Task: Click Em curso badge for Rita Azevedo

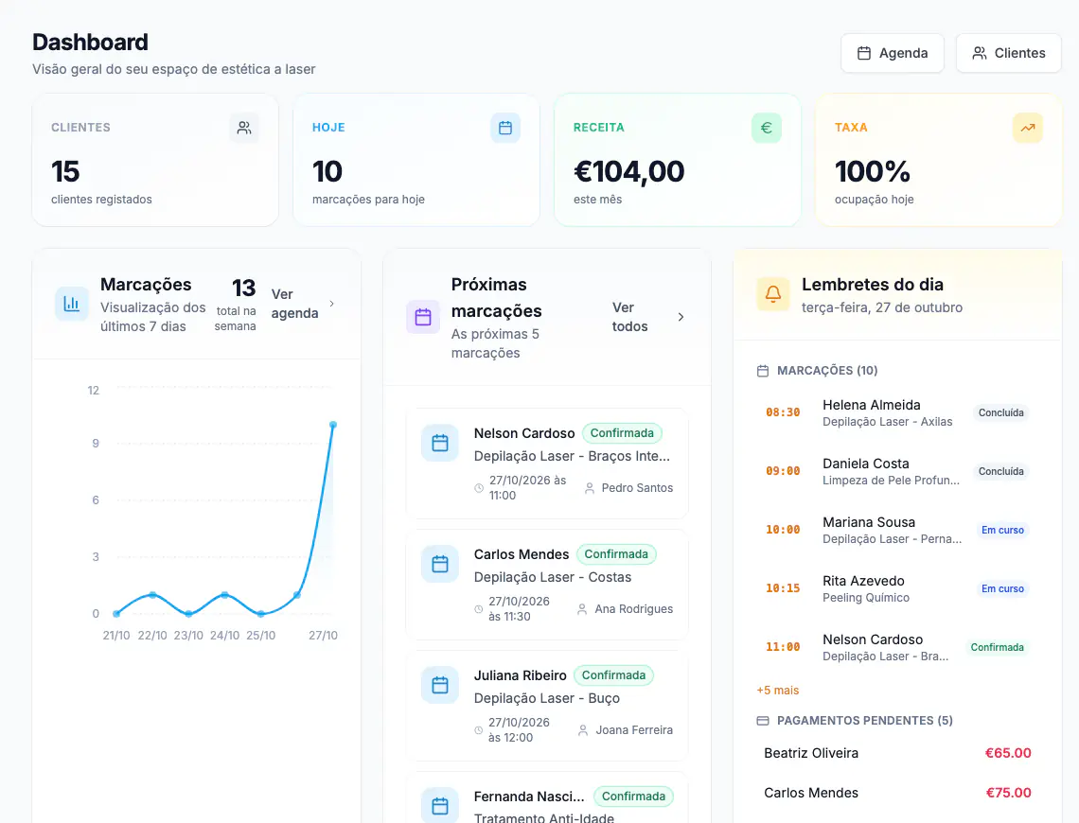Action: tap(1002, 588)
